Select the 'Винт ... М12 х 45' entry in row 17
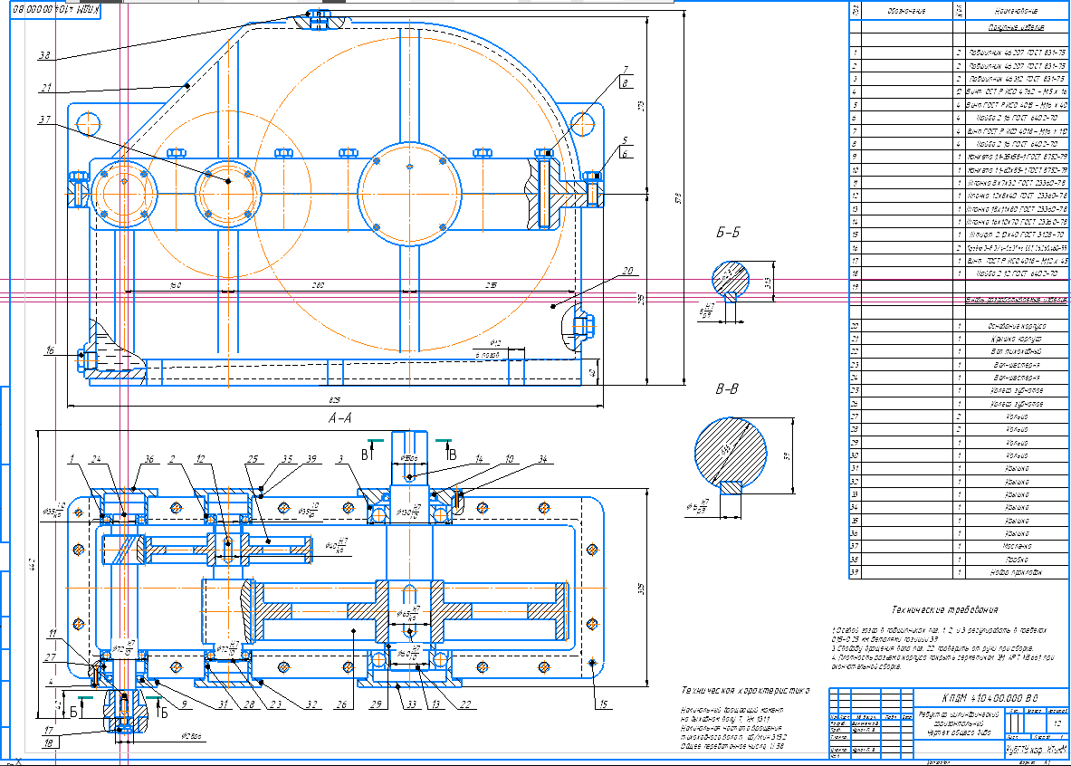The width and height of the screenshot is (1071, 766). 1017,261
